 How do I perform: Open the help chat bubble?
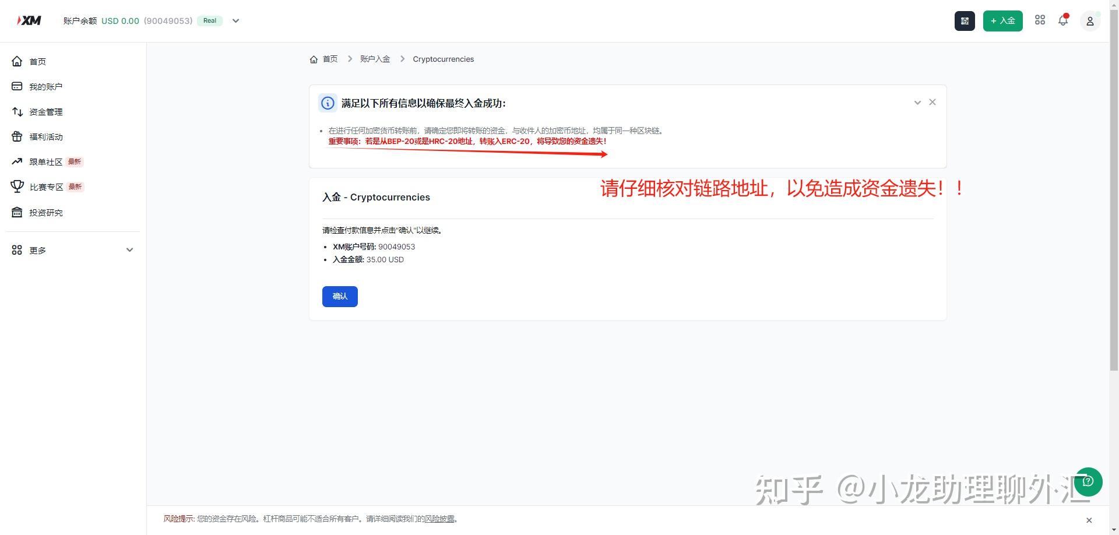(x=1088, y=481)
